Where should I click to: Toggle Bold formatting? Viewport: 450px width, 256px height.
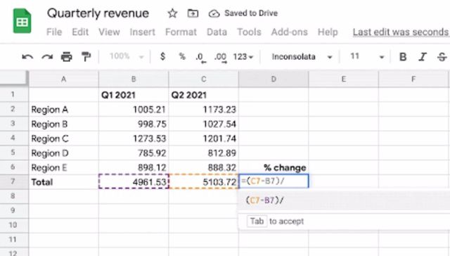(x=403, y=57)
